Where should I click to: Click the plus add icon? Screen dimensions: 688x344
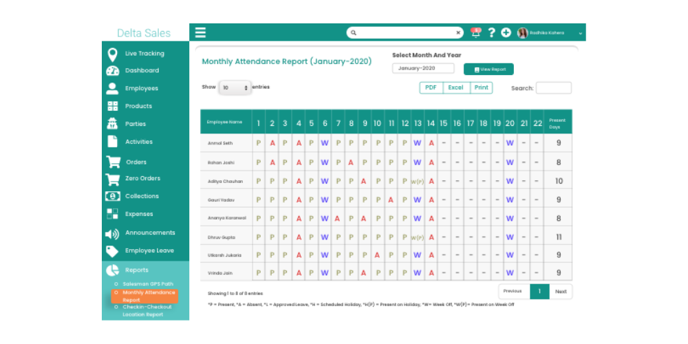point(506,32)
